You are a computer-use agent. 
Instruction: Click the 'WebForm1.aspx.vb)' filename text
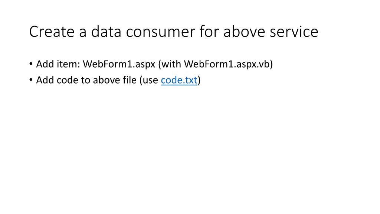tap(228, 64)
